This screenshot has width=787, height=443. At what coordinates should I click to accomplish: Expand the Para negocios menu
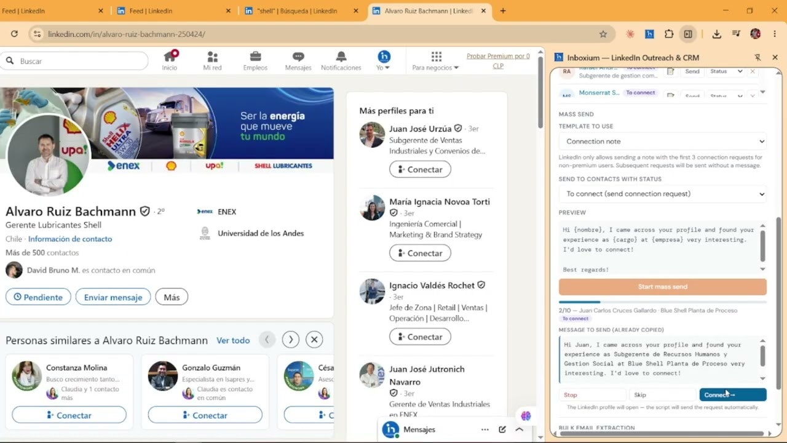[x=435, y=60]
